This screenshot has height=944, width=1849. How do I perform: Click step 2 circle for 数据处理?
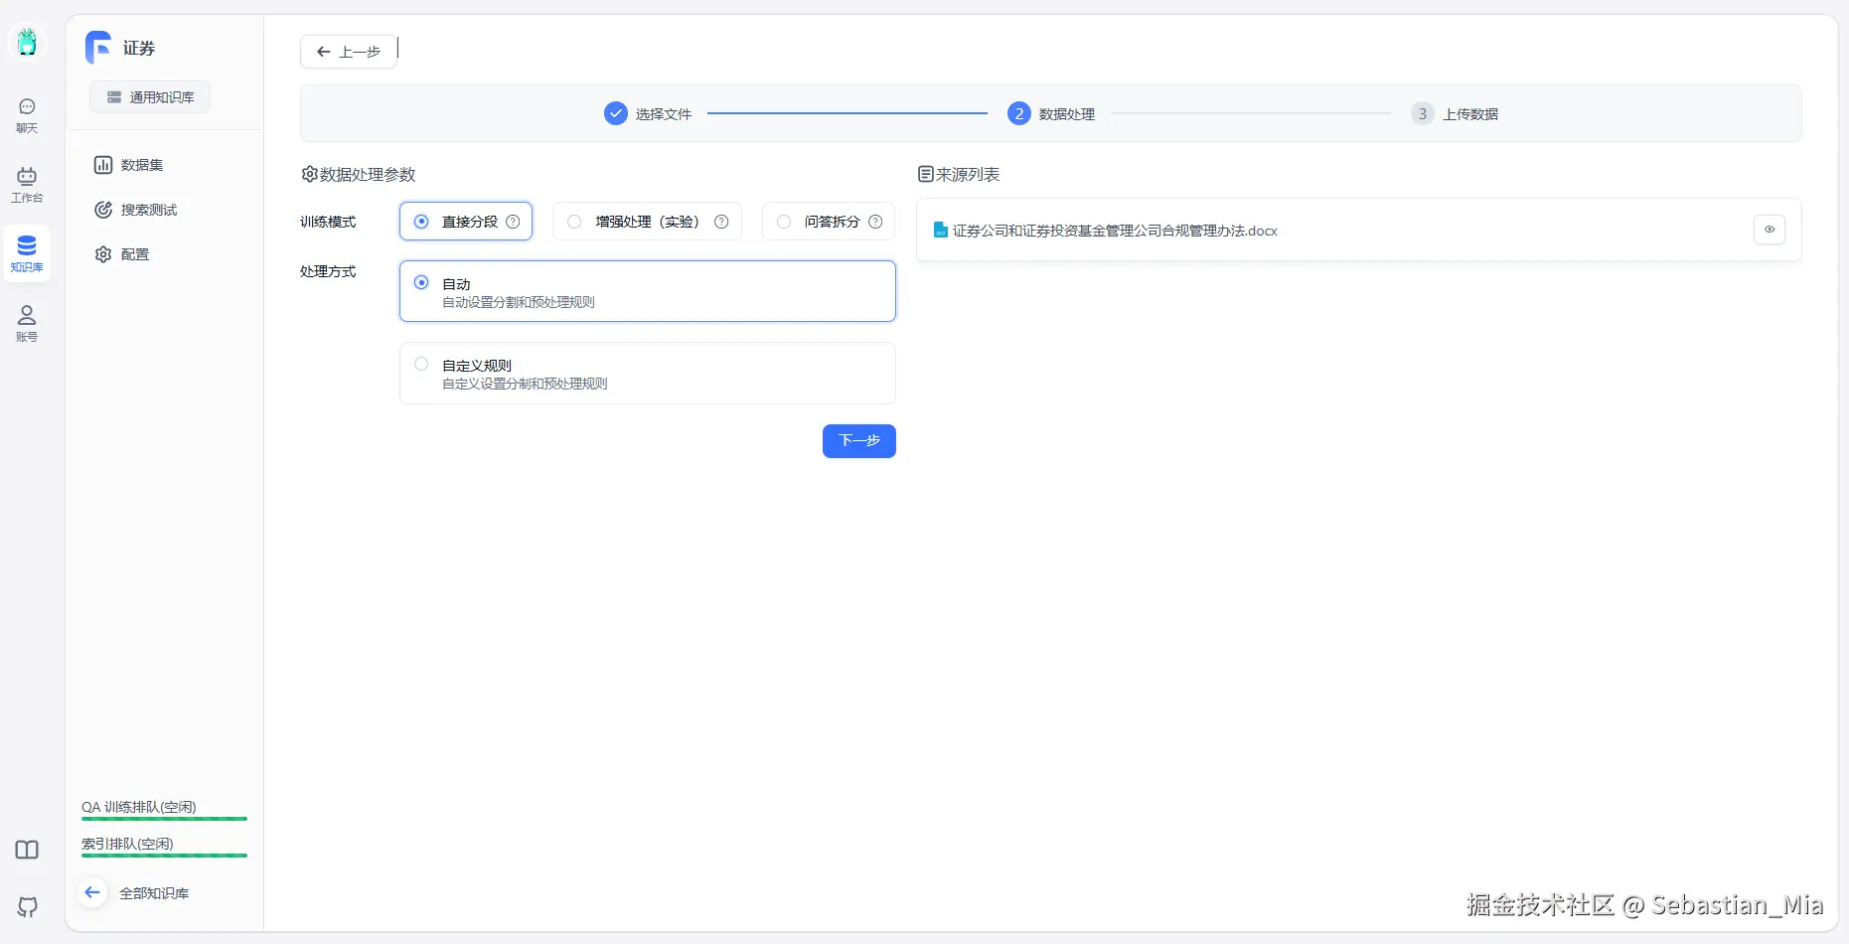pos(1019,113)
